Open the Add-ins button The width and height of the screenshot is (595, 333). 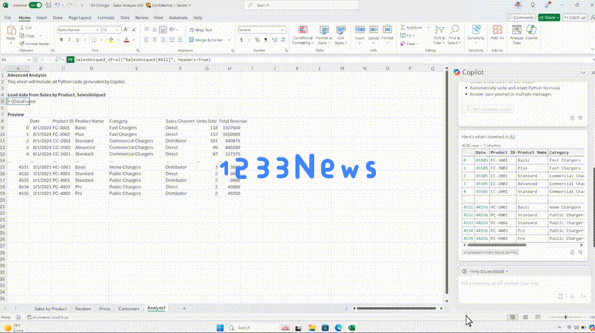coord(497,33)
